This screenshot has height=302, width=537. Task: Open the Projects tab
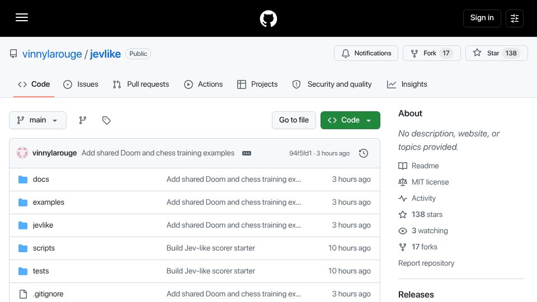[x=257, y=84]
